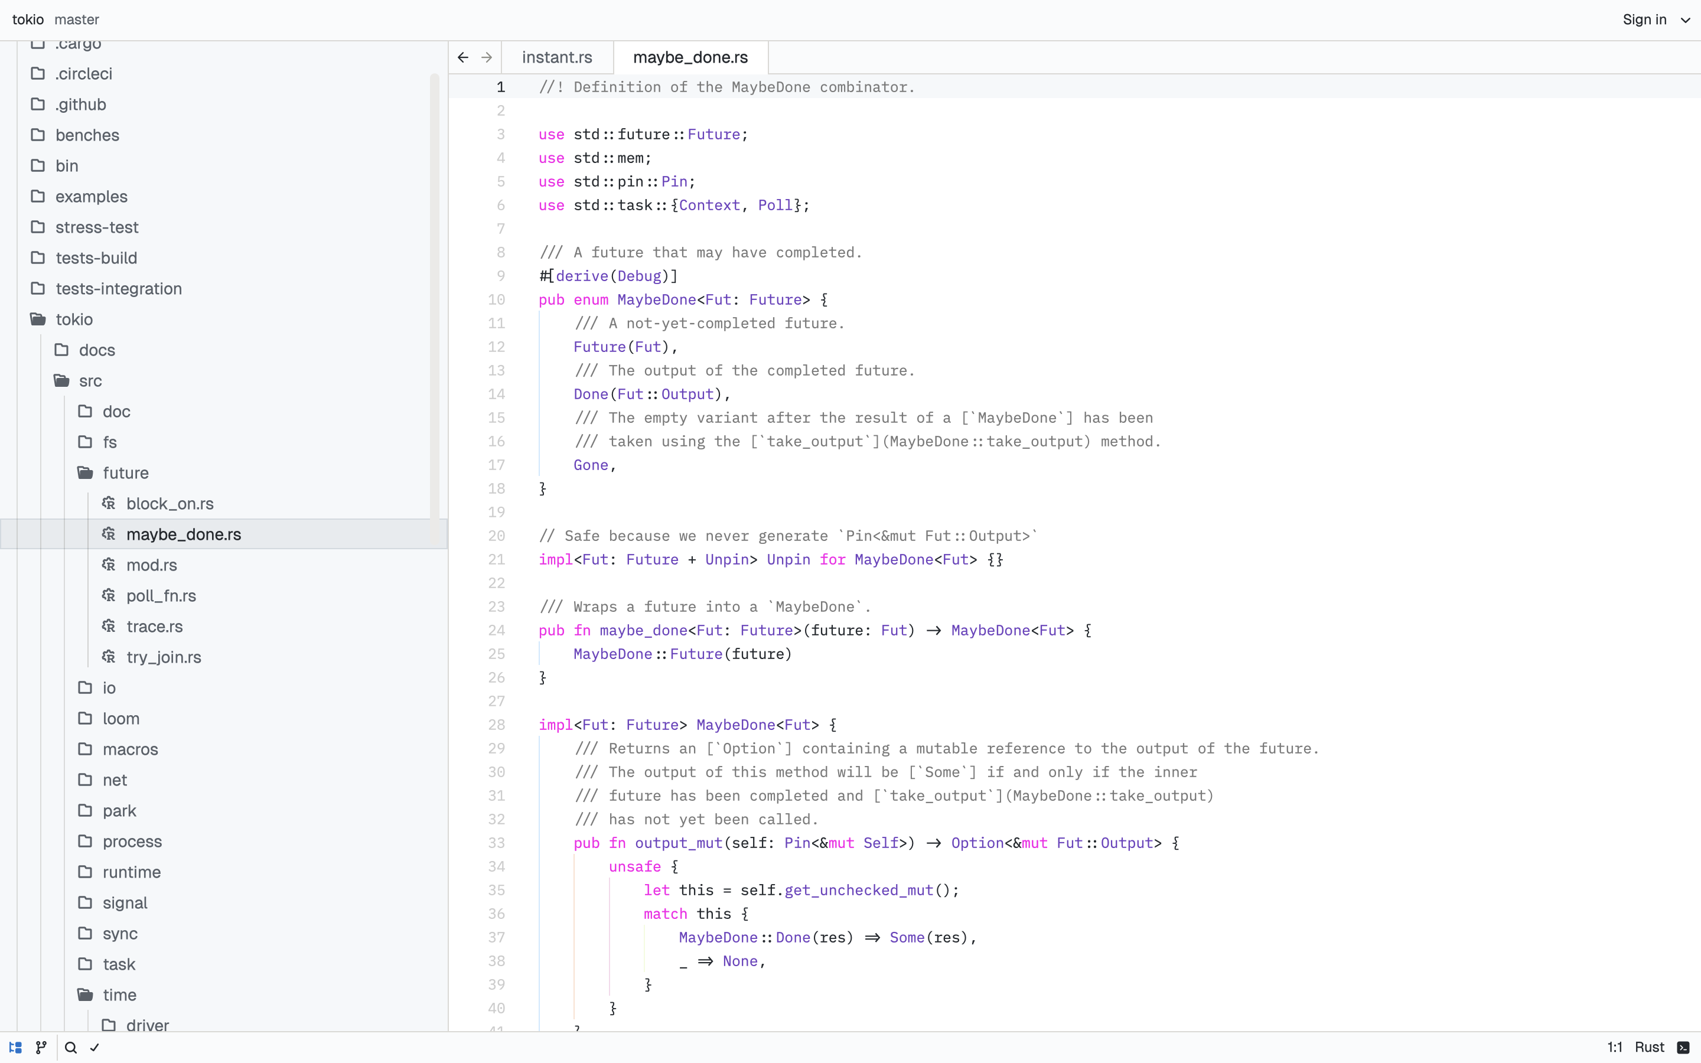Open the Sign in dropdown chevron
The width and height of the screenshot is (1701, 1063).
click(1685, 19)
